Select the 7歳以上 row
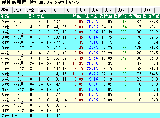 coord(80,116)
